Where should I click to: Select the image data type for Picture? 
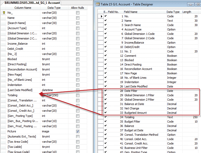pos(45,131)
